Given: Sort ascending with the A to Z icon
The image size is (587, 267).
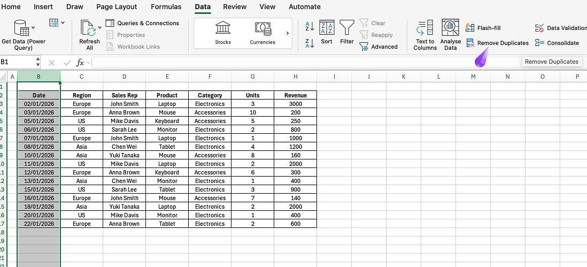Looking at the screenshot, I should [310, 26].
